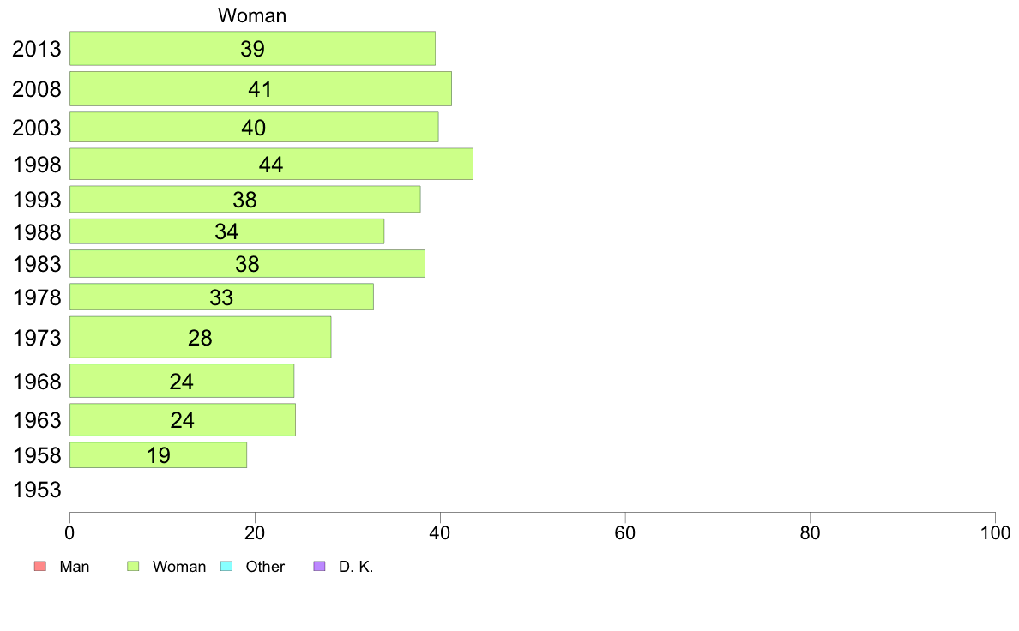Click the 1953 year axis label

pyautogui.click(x=37, y=490)
